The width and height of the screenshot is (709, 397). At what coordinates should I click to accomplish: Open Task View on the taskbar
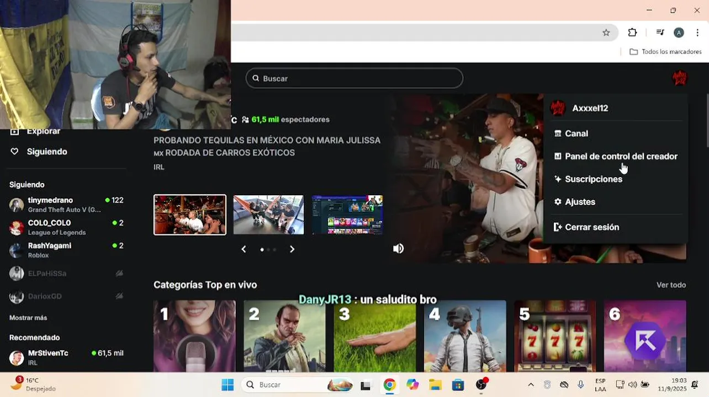366,385
